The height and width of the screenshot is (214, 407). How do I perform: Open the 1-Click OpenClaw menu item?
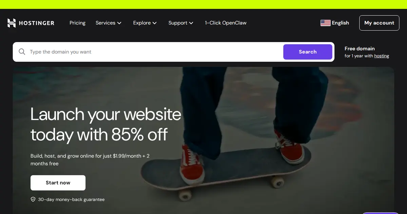(x=226, y=23)
